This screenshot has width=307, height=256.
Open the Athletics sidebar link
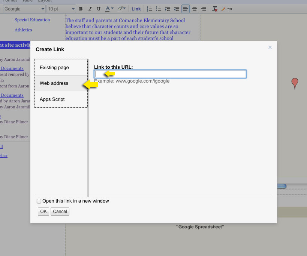coord(23,30)
